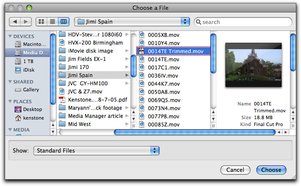Click the horizontal scrollbar in column browser

[172, 132]
